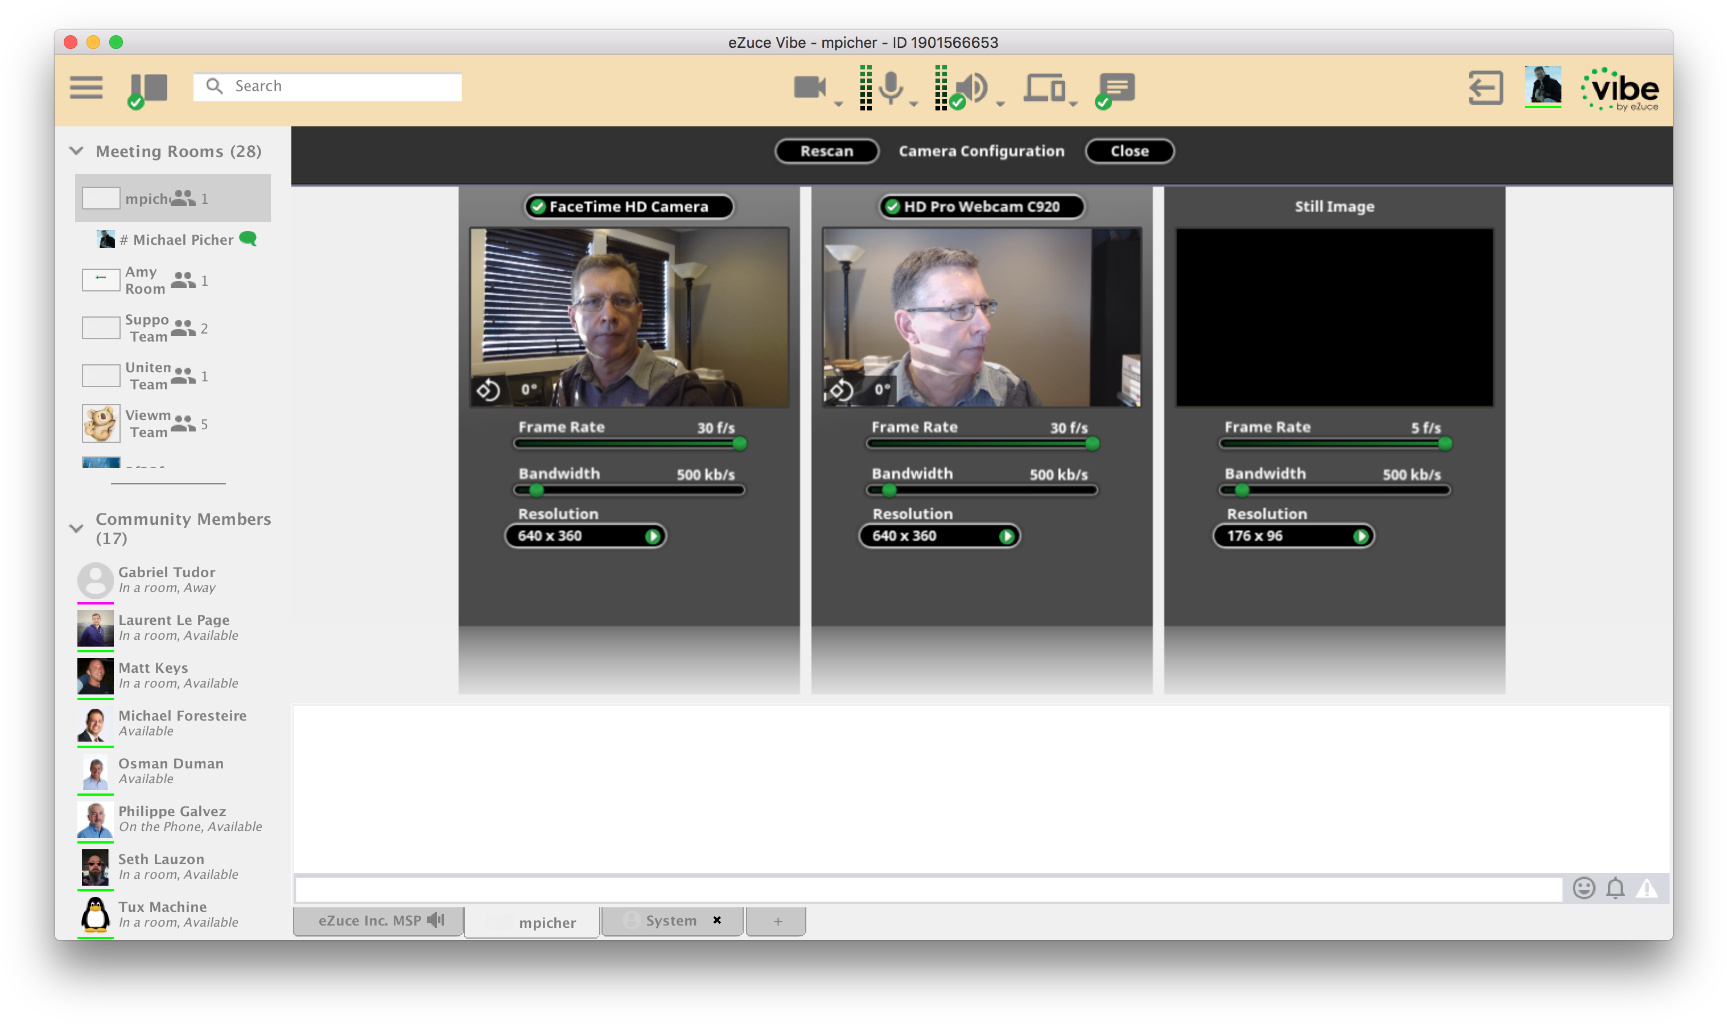Click the leave room exit icon
The image size is (1727, 1024).
(x=1486, y=88)
